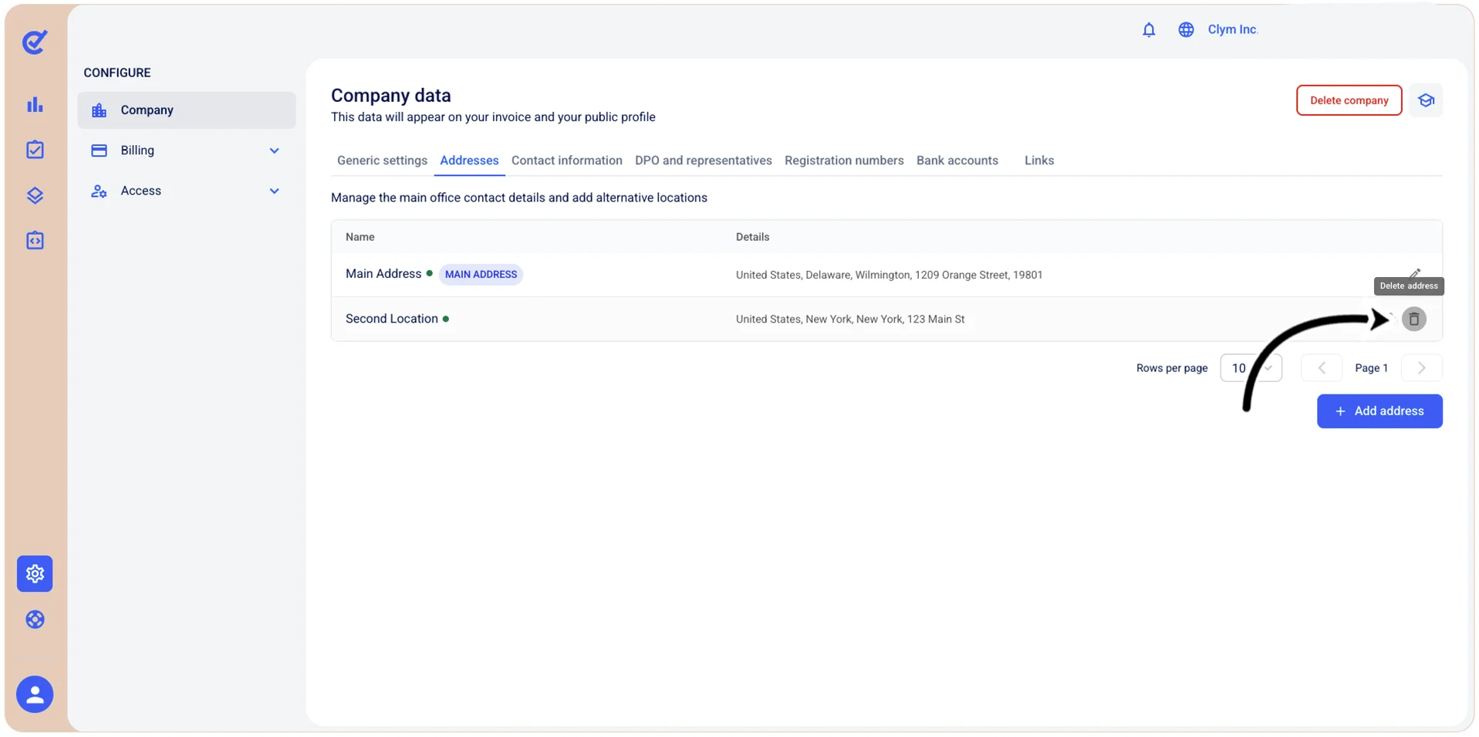Open the Rows per page dropdown
1479x737 pixels.
tap(1251, 368)
